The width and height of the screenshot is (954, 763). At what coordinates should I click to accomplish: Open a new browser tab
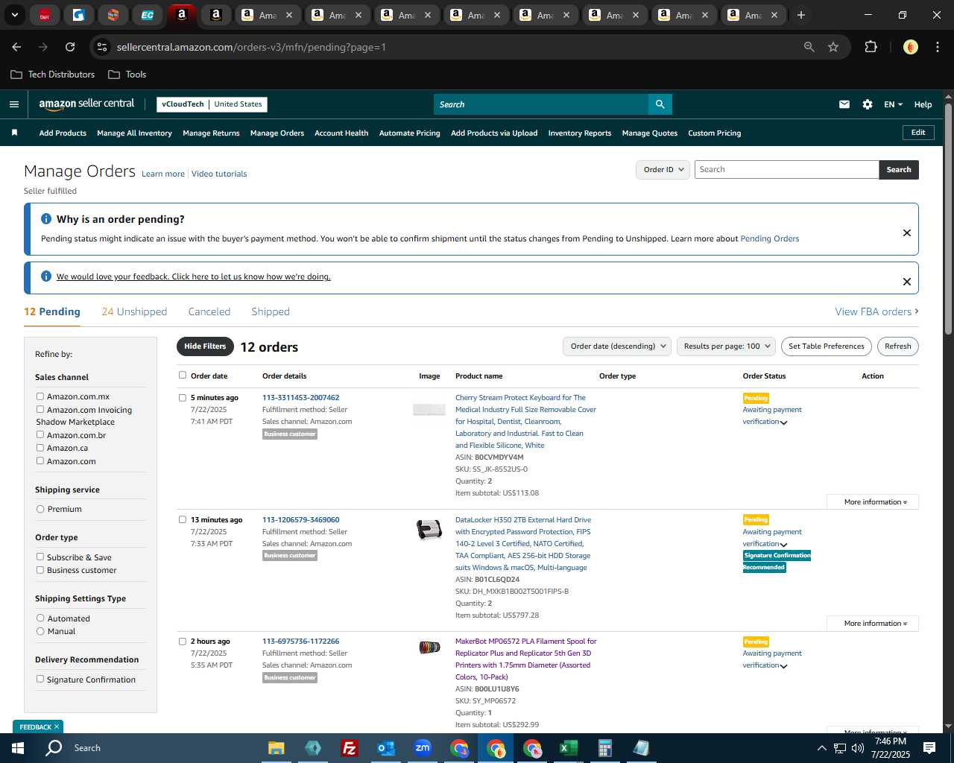click(801, 15)
